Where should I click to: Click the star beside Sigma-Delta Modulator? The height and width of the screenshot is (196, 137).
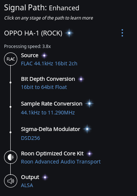tap(87, 129)
